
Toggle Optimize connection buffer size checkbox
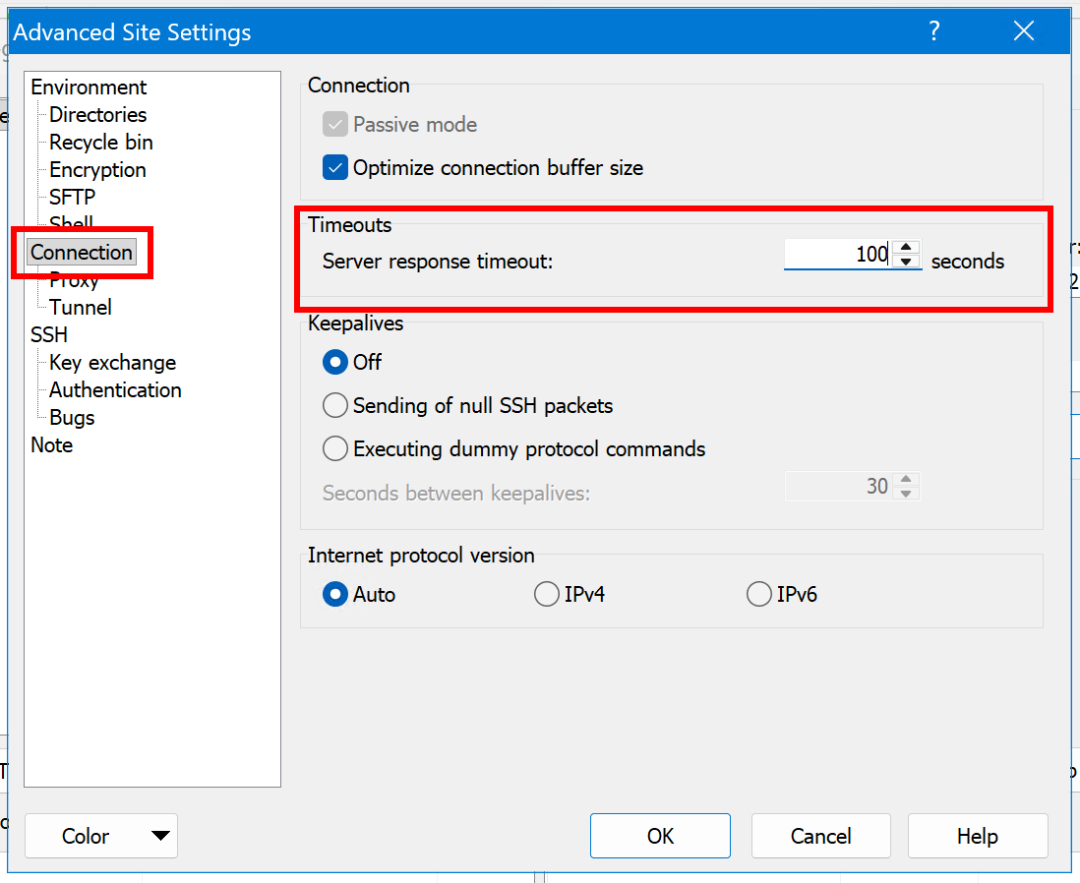pos(336,168)
